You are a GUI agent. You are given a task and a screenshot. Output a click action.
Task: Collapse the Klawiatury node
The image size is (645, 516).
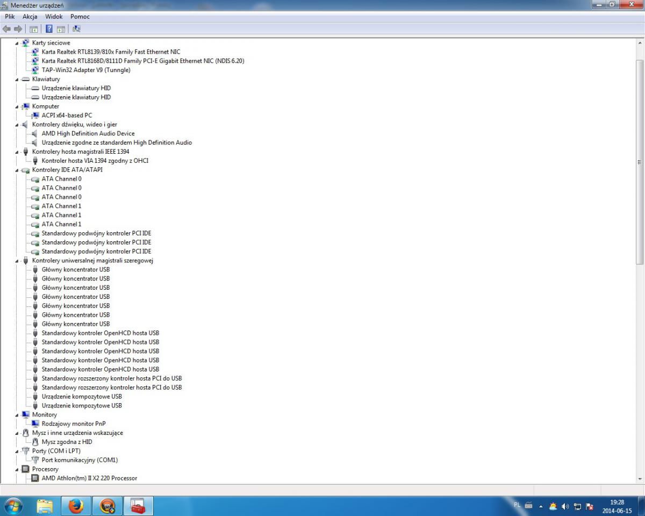17,79
